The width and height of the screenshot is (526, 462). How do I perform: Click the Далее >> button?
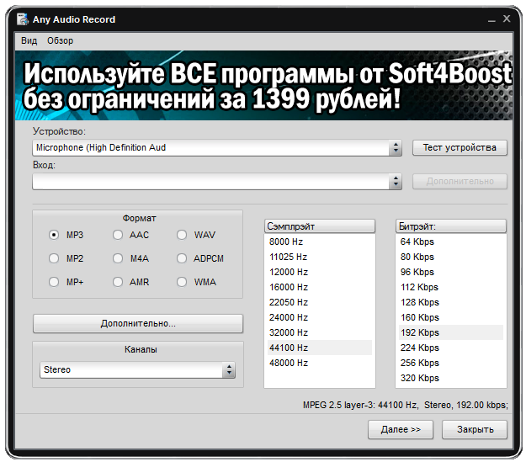[401, 429]
